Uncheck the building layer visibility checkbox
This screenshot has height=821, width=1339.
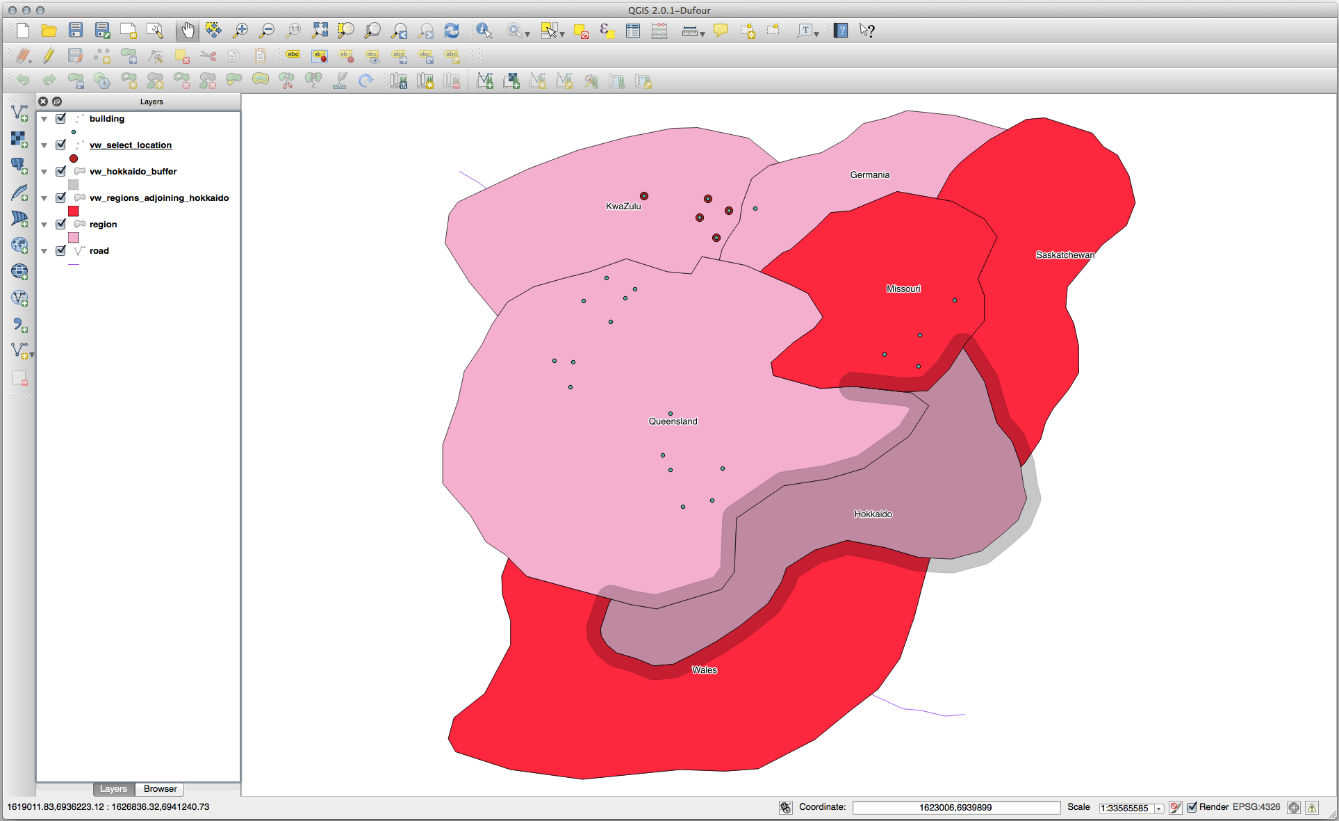click(61, 119)
